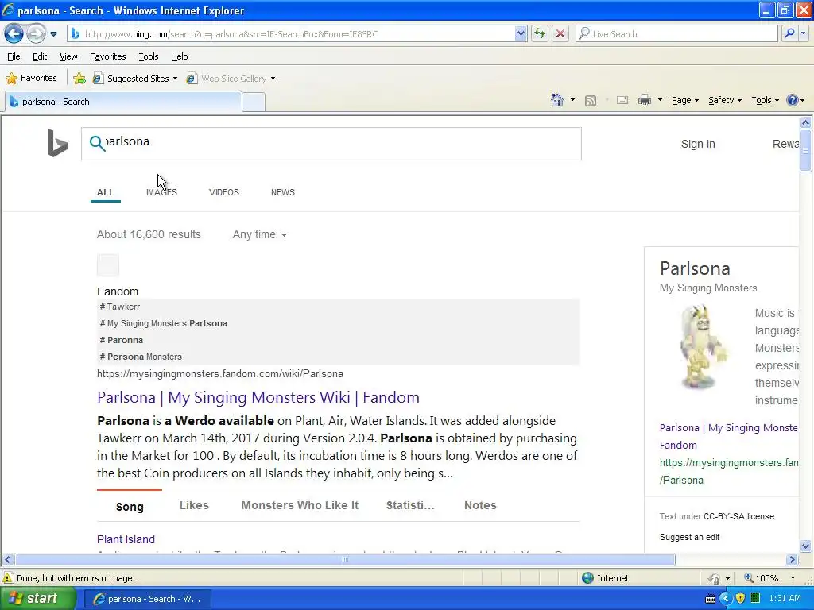Viewport: 814px width, 610px height.
Task: Click the # Paronna tag
Action: coord(122,340)
